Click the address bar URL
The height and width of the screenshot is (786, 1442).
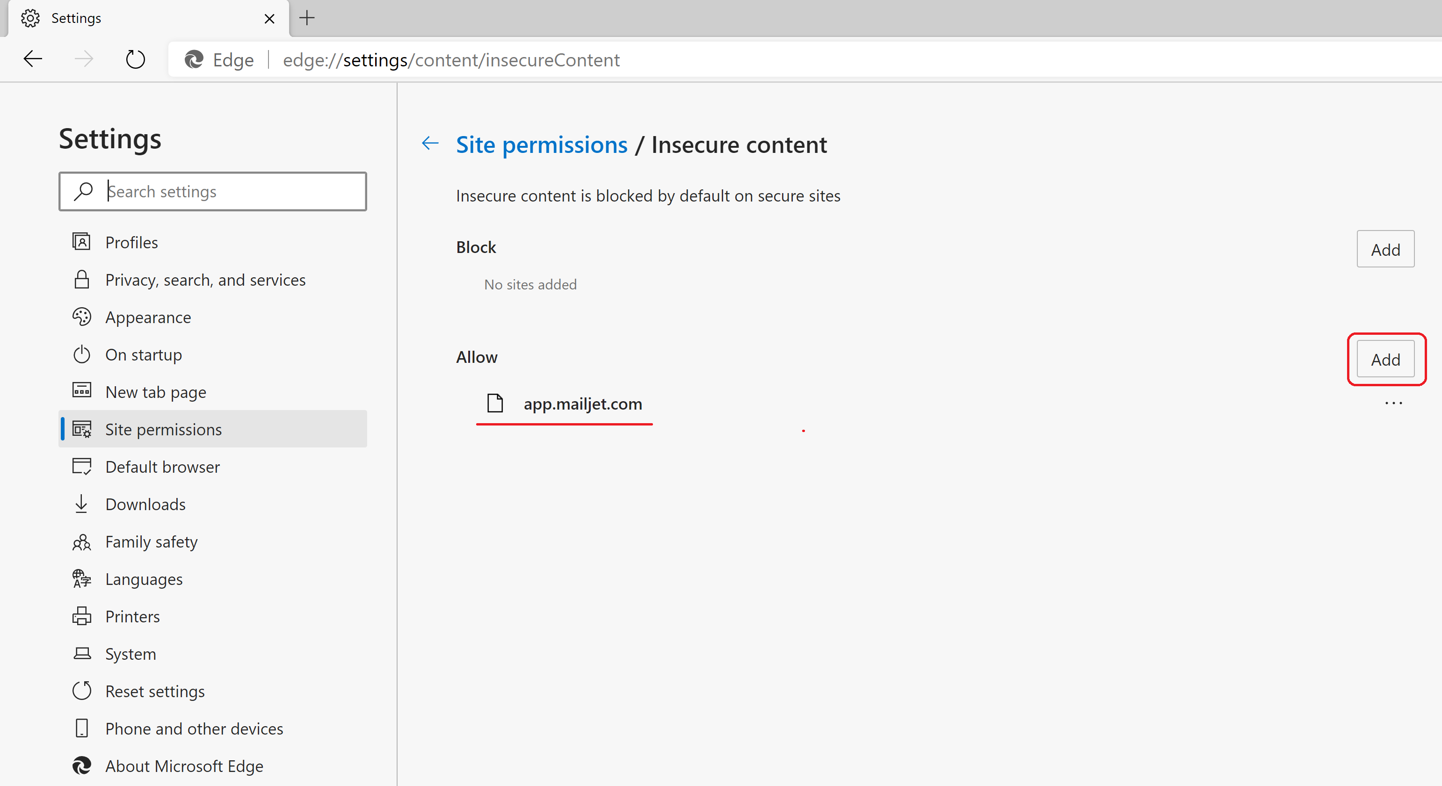(x=451, y=60)
